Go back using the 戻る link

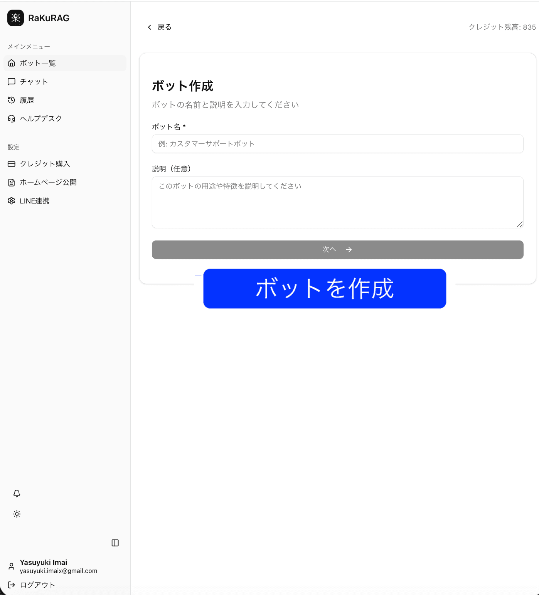click(x=160, y=27)
